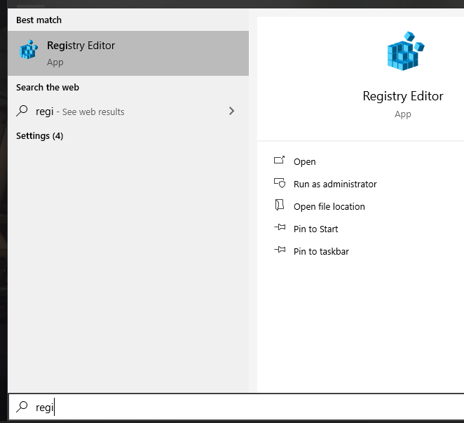Expand the Settings (4) group
The height and width of the screenshot is (423, 464).
point(40,136)
